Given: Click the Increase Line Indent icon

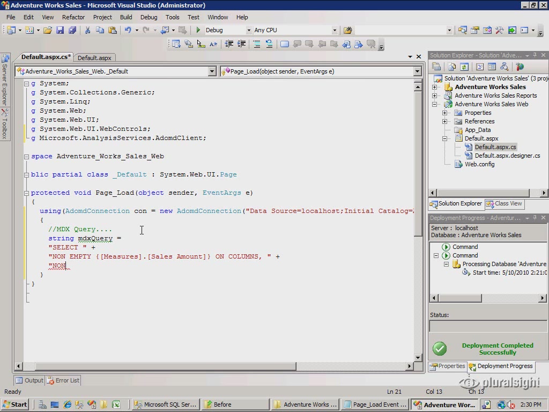Looking at the screenshot, I should point(241,44).
